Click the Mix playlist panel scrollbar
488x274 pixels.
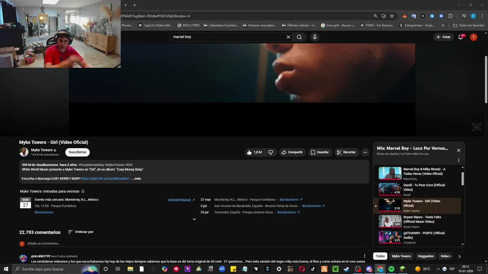[463, 178]
